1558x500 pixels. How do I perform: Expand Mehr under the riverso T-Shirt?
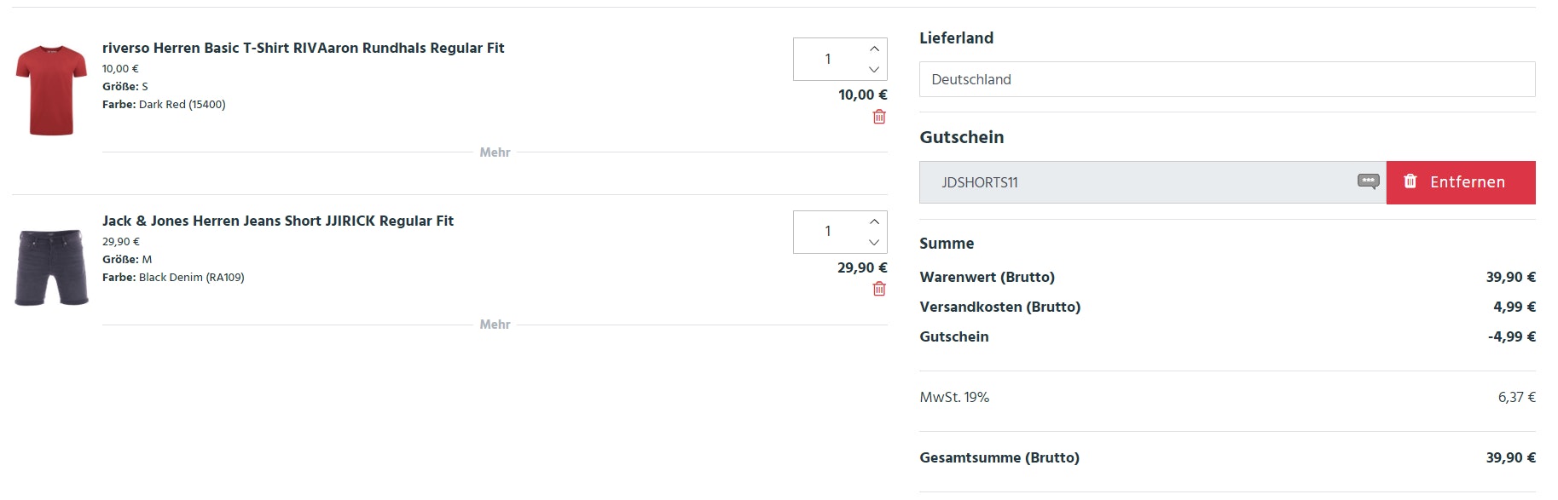pyautogui.click(x=495, y=152)
